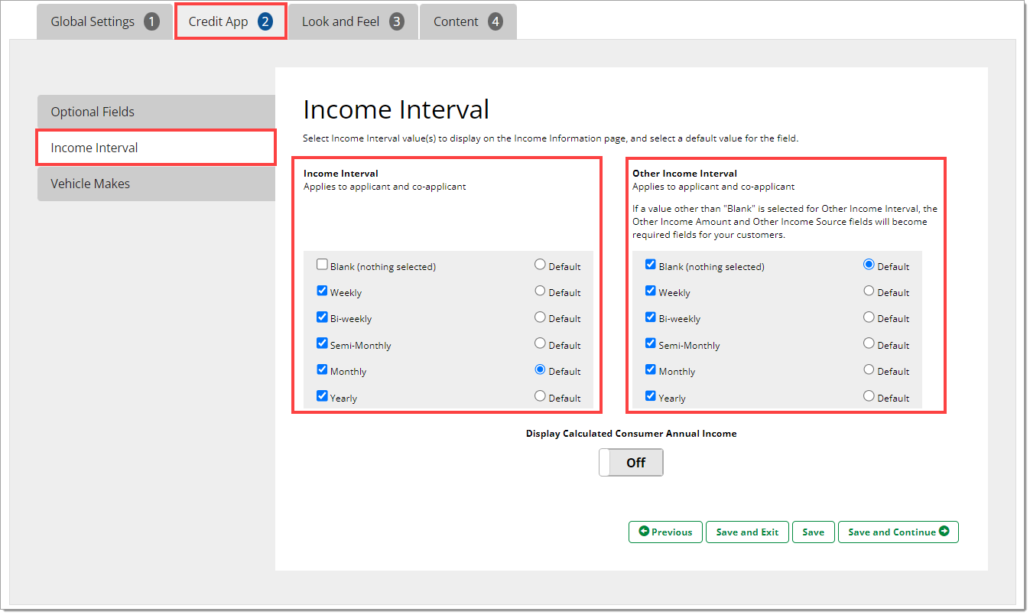Uncheck Weekly under Income Interval
1030x615 pixels.
[x=322, y=291]
